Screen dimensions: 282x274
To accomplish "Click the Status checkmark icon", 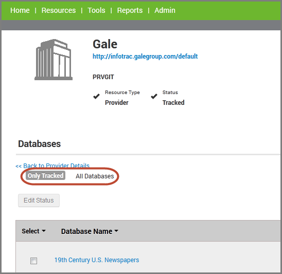I will coord(154,97).
